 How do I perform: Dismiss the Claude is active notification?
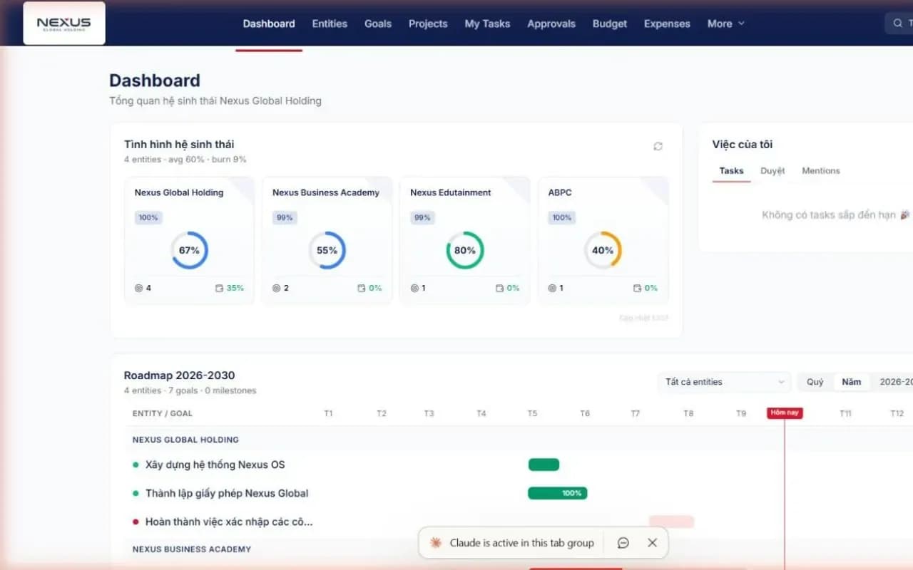(x=652, y=543)
